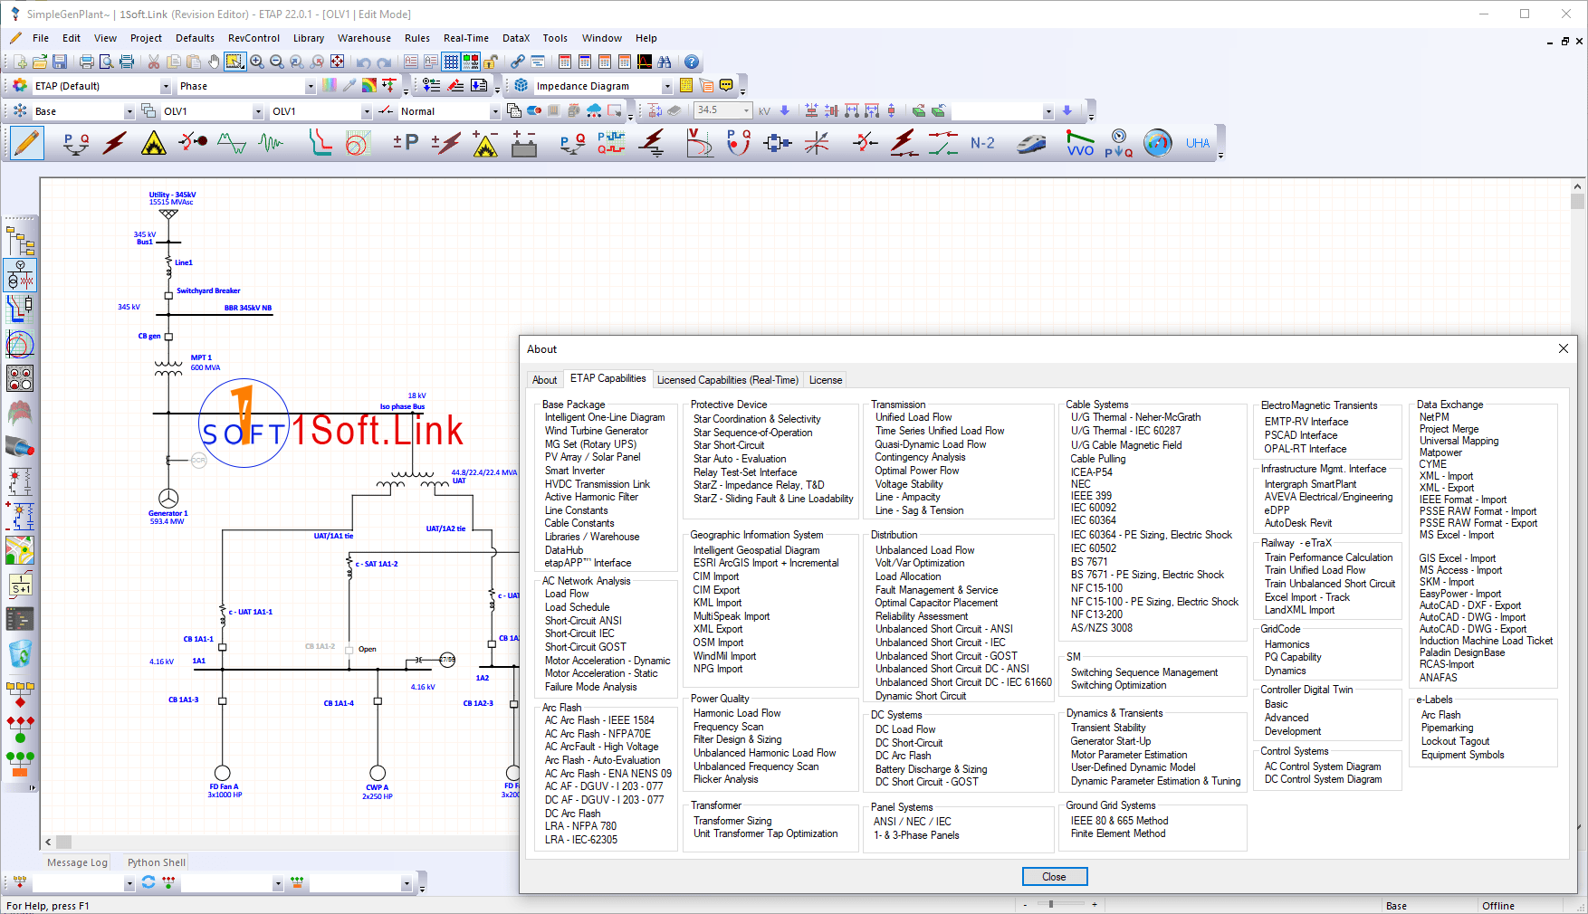Image resolution: width=1588 pixels, height=914 pixels.
Task: Click the Offline status bar indicator
Action: click(x=1498, y=906)
